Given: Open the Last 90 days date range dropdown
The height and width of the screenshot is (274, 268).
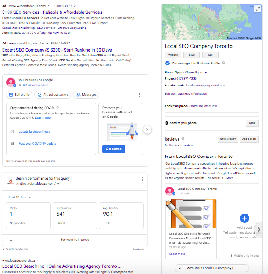Looking at the screenshot, I should tap(20, 197).
